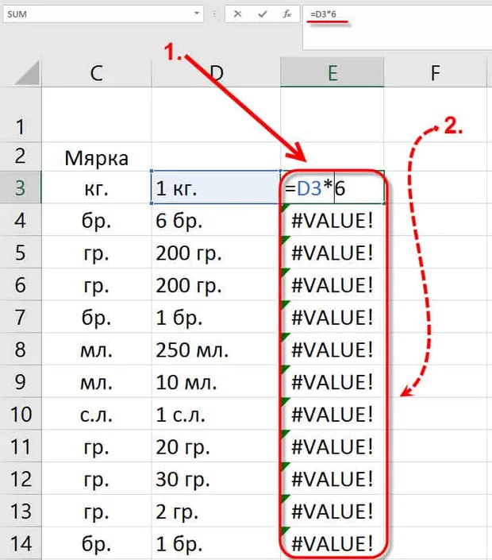Expand the Name Box dropdown arrow
Image resolution: width=492 pixels, height=560 pixels.
pyautogui.click(x=197, y=14)
